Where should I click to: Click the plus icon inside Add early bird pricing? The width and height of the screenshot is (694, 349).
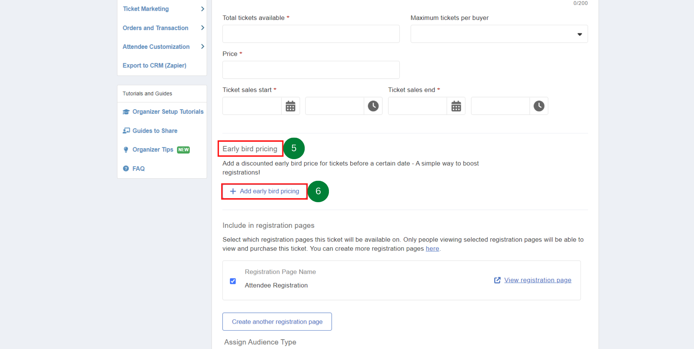click(233, 191)
